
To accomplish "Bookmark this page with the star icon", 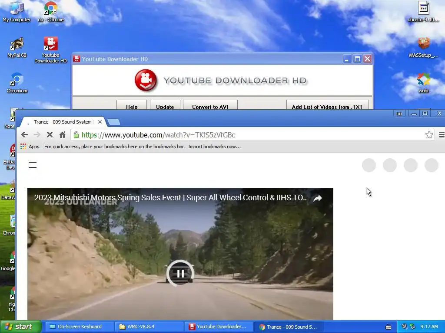I will [429, 135].
